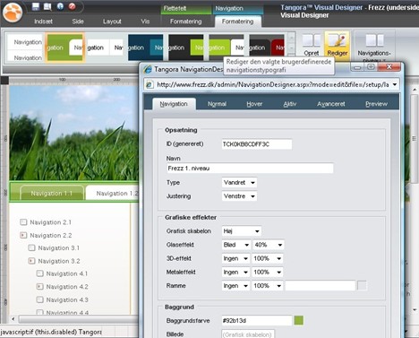Open the Glaseffekt 40% strength dropdown
Viewport: 419px width, 338px height.
(x=268, y=245)
